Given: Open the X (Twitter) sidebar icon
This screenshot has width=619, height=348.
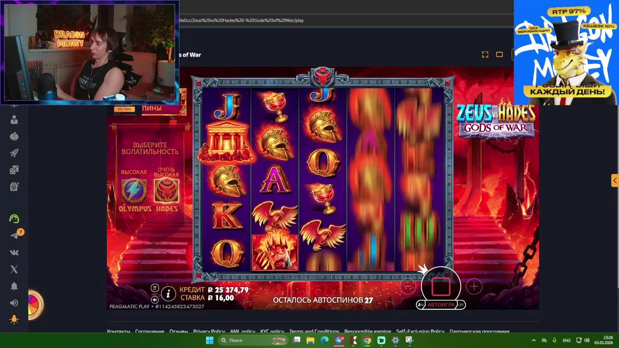Looking at the screenshot, I should point(14,269).
